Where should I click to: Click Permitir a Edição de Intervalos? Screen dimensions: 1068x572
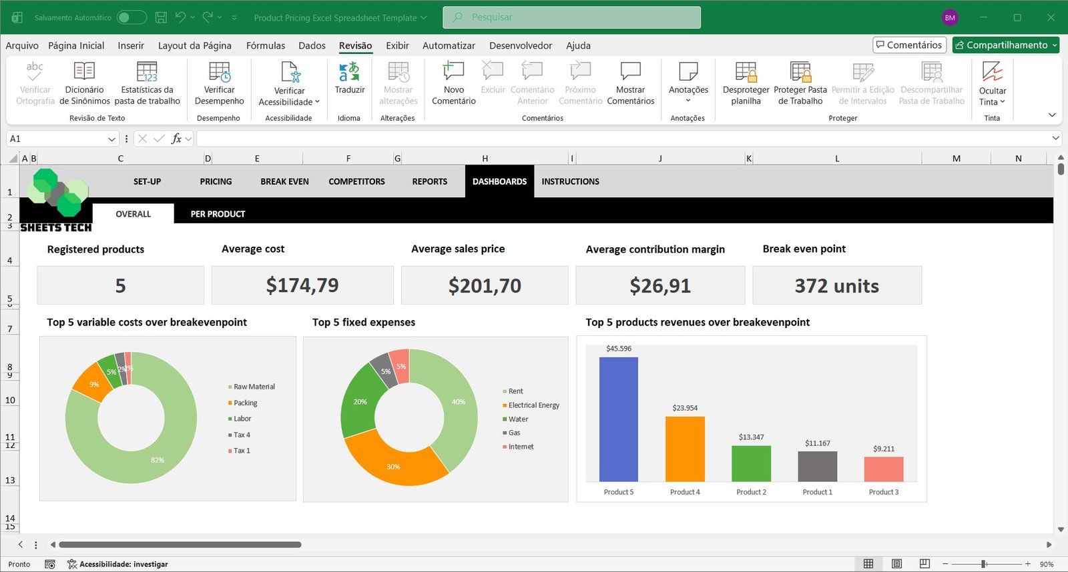[x=862, y=83]
